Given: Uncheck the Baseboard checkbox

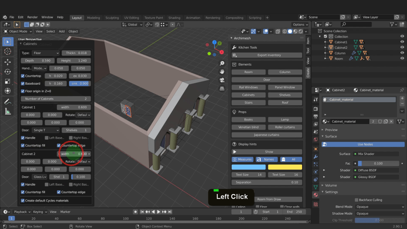Looking at the screenshot, I should pos(23,83).
